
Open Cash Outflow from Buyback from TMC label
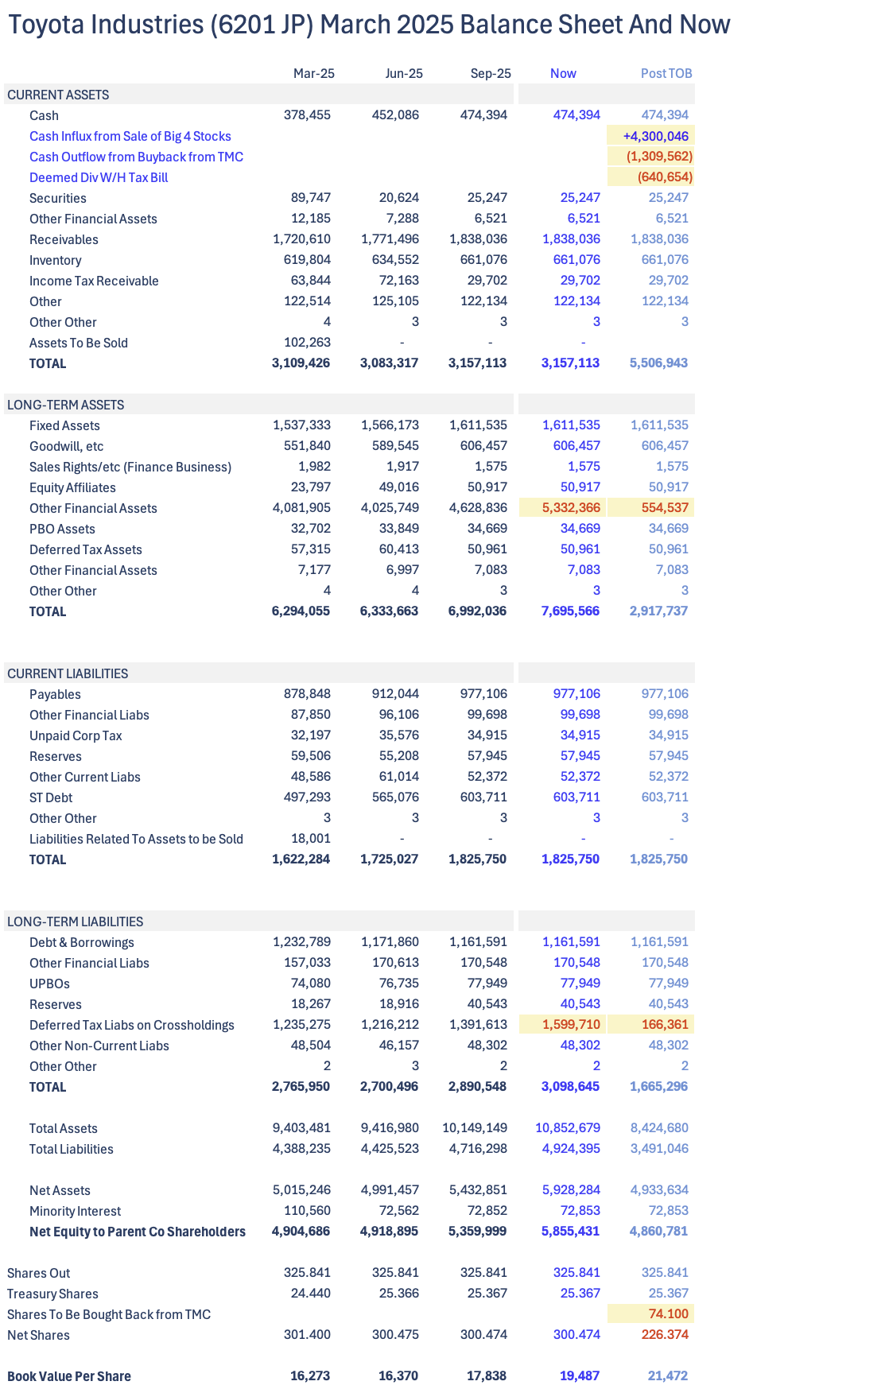[x=136, y=157]
